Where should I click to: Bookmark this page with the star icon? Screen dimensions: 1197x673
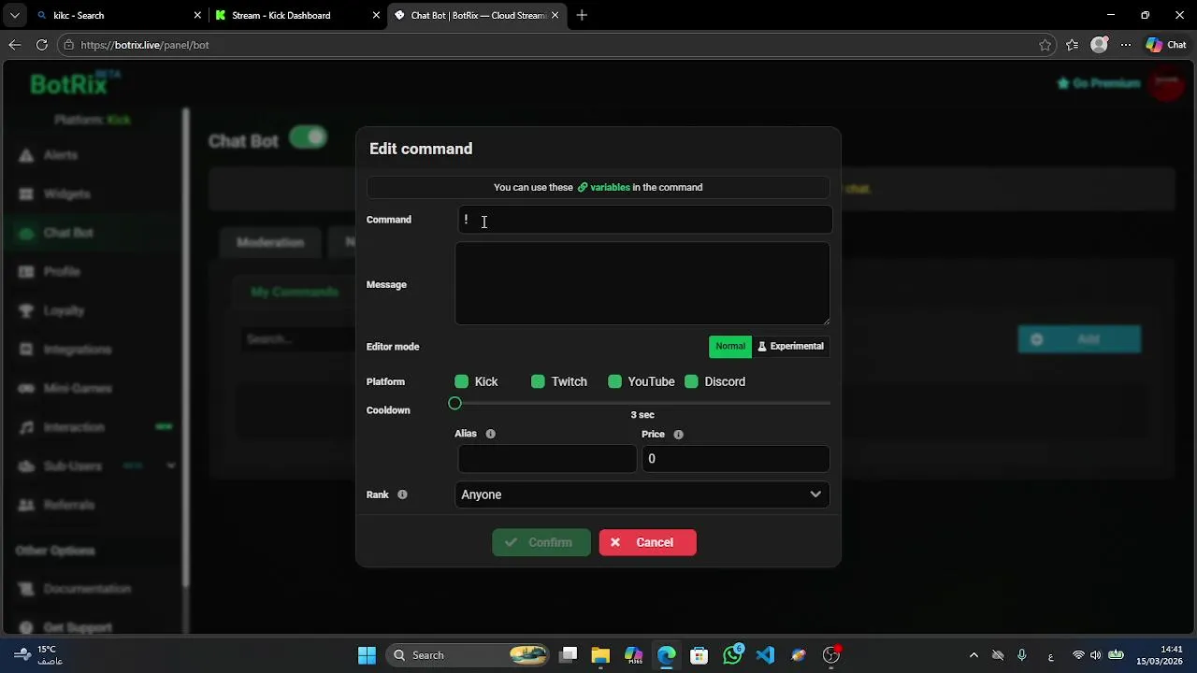coord(1045,45)
